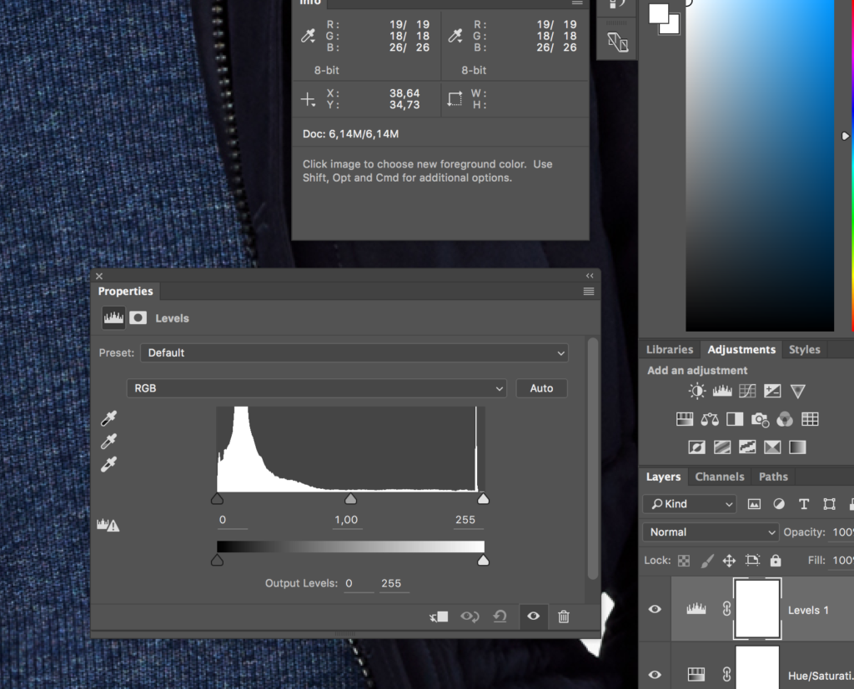Open the Normal blend mode dropdown
The height and width of the screenshot is (689, 854).
click(x=711, y=532)
